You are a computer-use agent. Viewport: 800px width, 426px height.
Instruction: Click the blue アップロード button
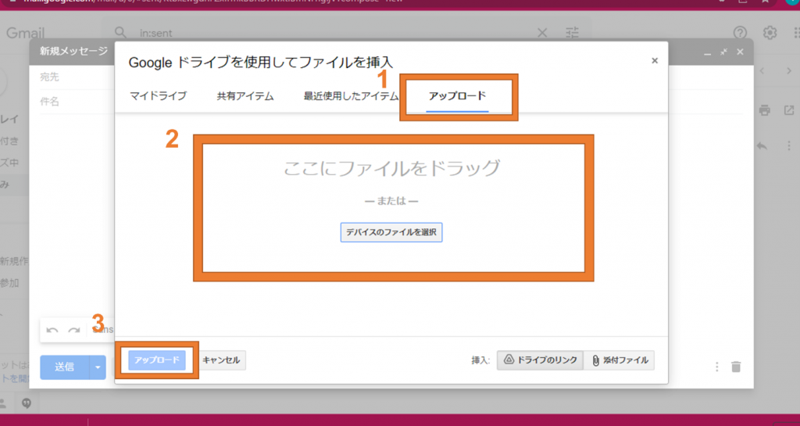pos(157,360)
